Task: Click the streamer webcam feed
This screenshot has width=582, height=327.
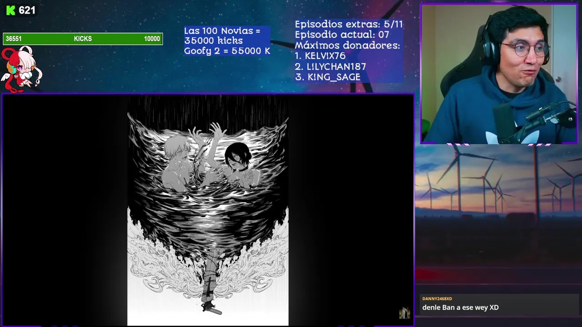Action: pyautogui.click(x=499, y=74)
